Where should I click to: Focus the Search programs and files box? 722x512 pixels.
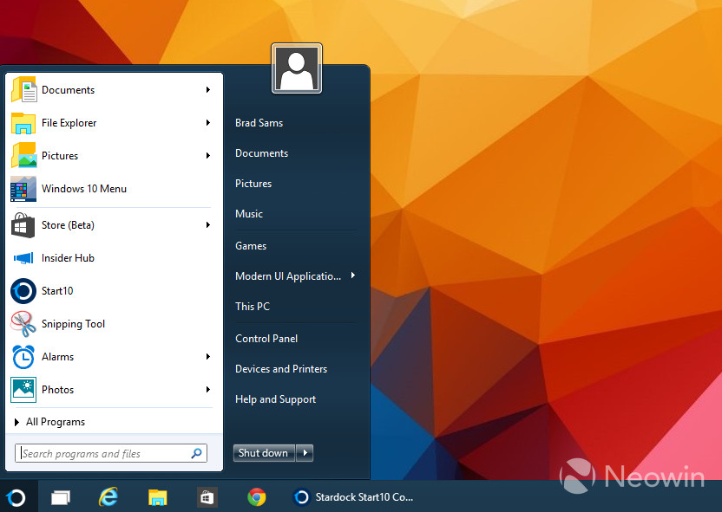111,453
